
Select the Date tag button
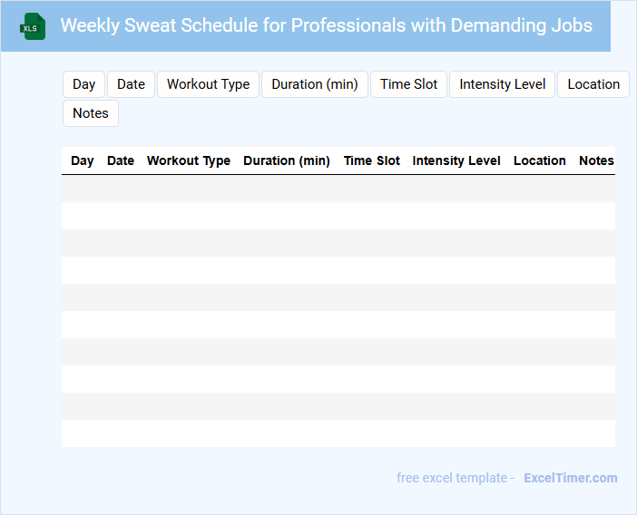coord(132,84)
